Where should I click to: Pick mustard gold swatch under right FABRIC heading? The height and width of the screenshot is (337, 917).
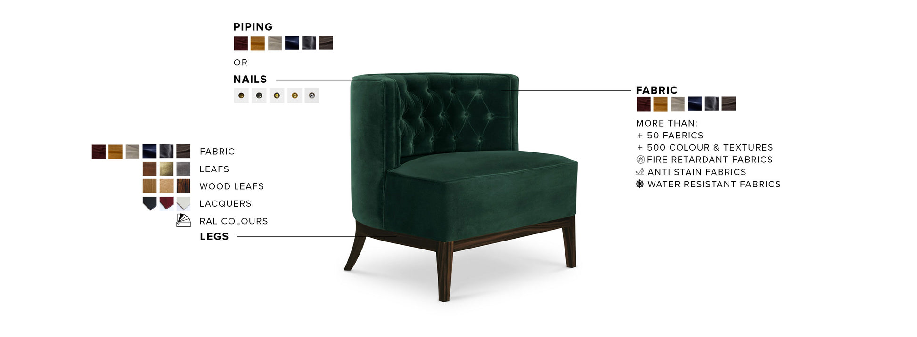coord(660,104)
